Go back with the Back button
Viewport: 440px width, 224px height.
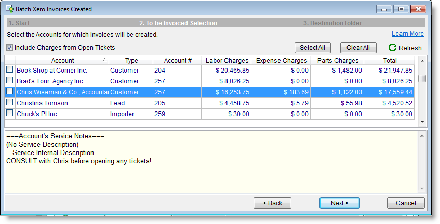(x=273, y=203)
